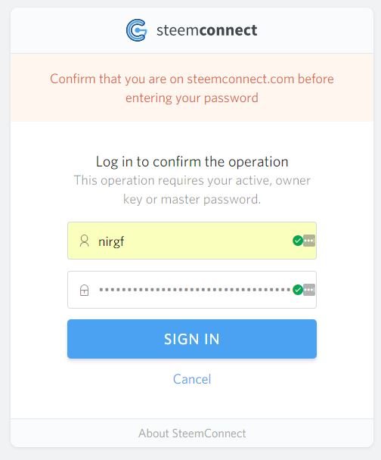Click the active, owner key description text
Viewport: 381px width, 460px height.
(192, 190)
